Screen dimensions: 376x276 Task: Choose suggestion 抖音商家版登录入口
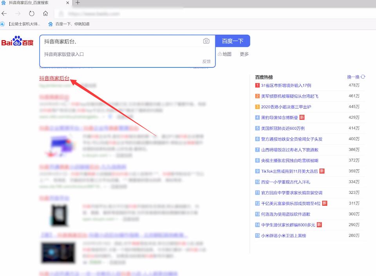[x=64, y=54]
